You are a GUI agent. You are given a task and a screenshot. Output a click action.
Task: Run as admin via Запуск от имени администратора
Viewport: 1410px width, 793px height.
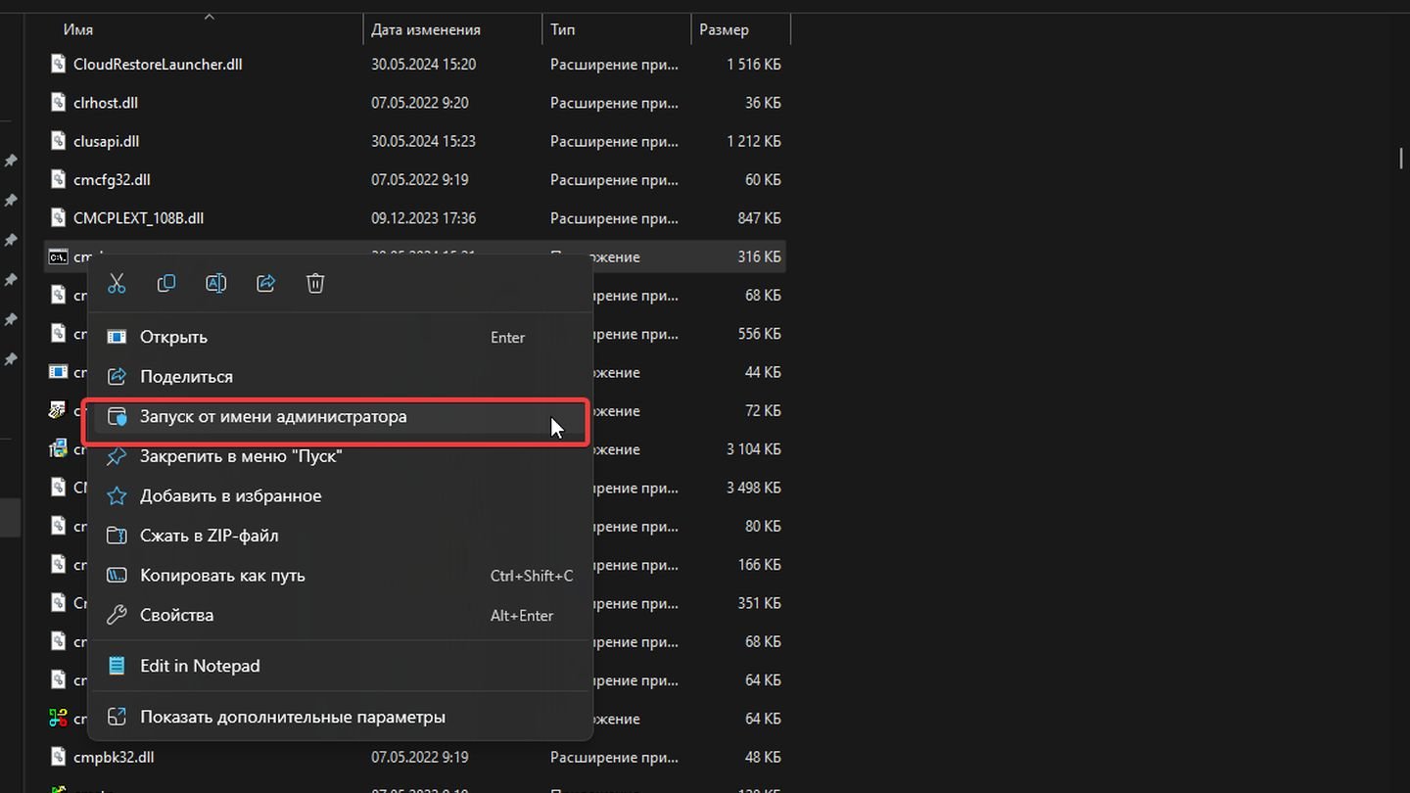pos(340,417)
